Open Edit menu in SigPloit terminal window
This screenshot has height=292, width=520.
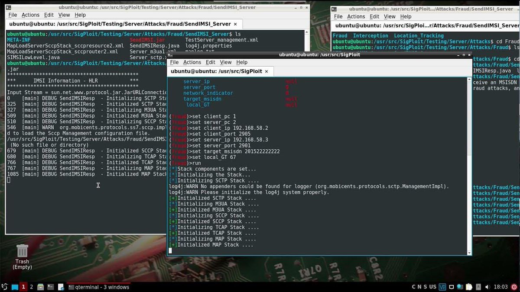click(x=211, y=62)
